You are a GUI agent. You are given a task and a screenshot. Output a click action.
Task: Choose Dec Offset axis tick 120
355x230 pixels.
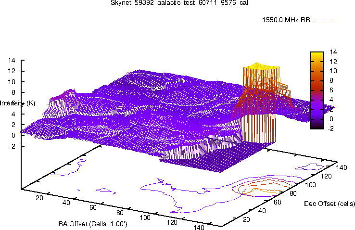326,176
